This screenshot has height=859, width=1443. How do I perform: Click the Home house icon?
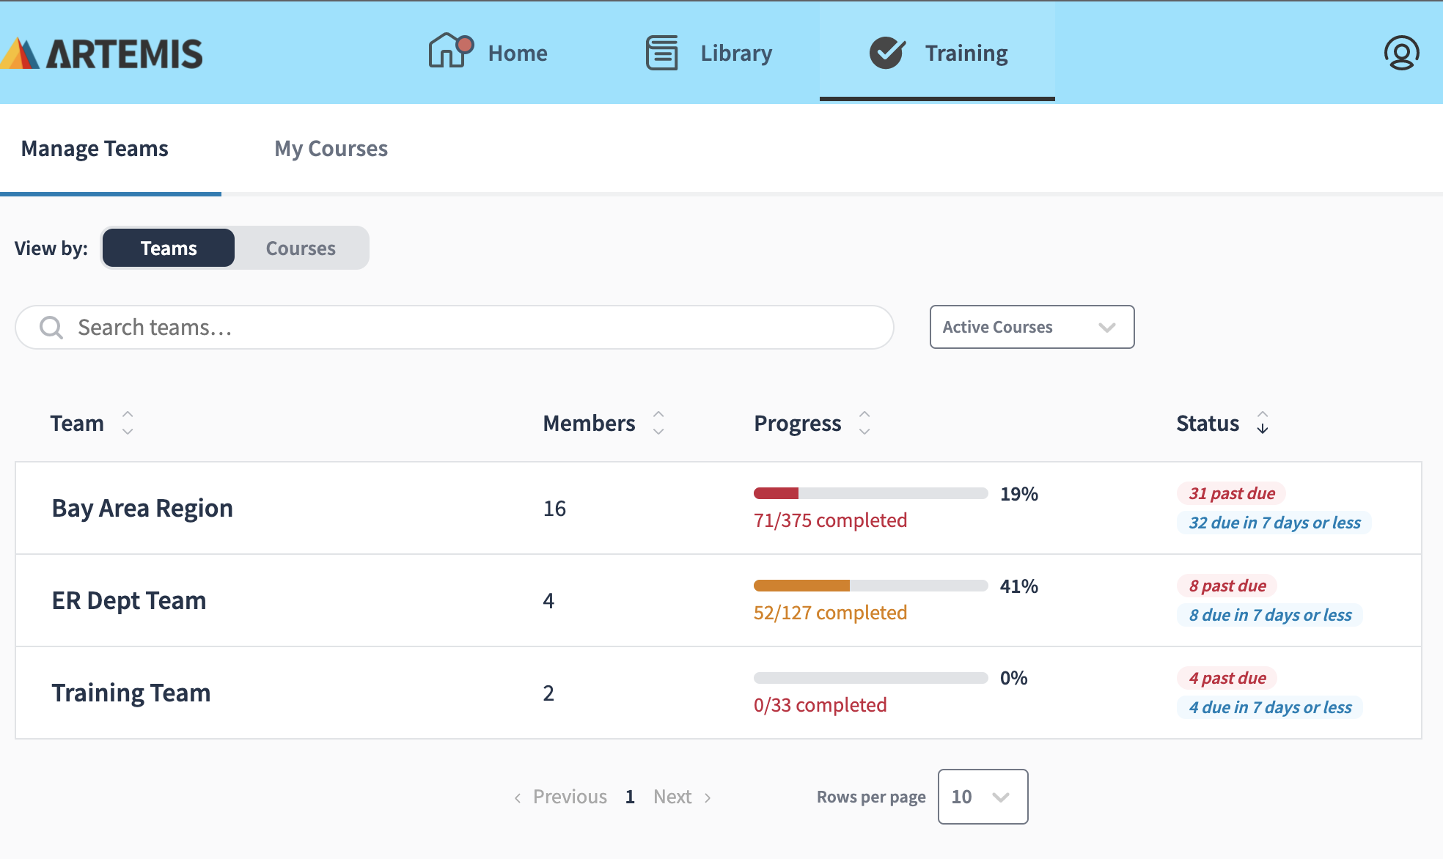point(449,51)
